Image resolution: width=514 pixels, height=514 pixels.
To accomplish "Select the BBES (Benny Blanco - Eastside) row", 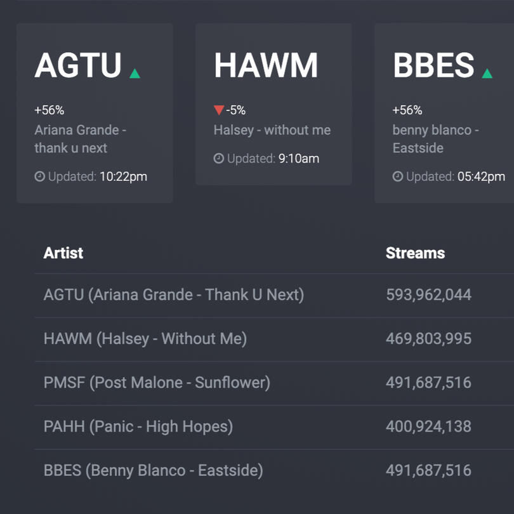I will click(x=153, y=470).
